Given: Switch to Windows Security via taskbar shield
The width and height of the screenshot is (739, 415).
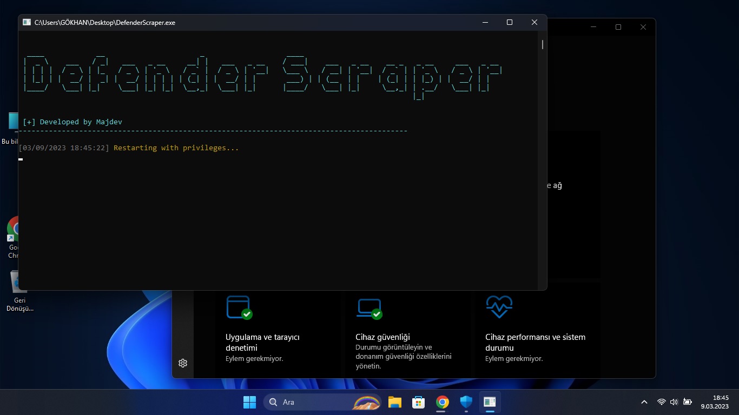Looking at the screenshot, I should (x=466, y=402).
